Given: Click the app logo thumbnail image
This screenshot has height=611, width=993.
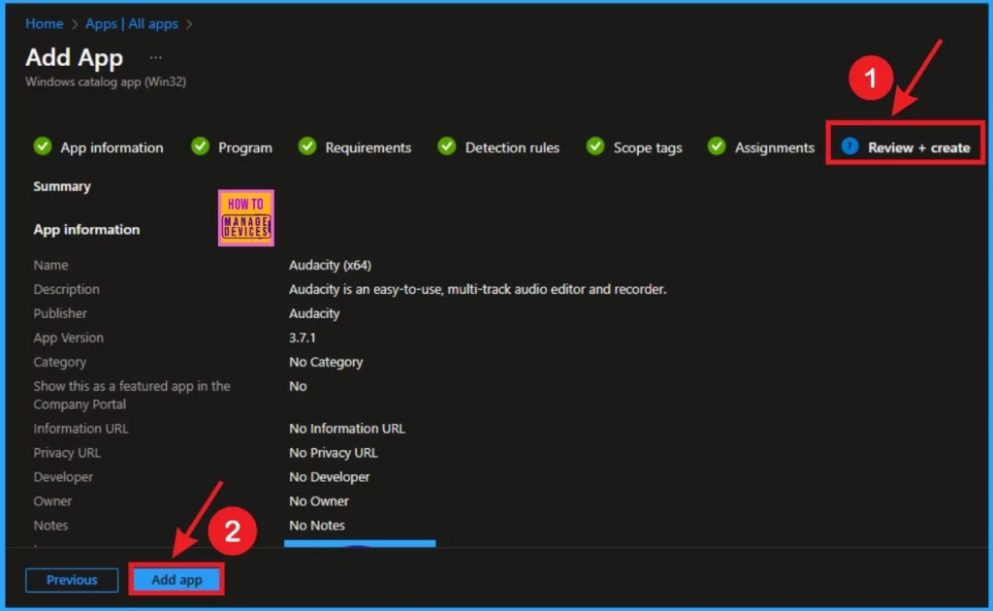Looking at the screenshot, I should click(246, 218).
